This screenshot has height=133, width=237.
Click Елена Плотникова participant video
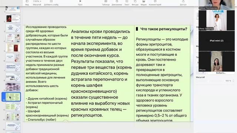coord(217,5)
